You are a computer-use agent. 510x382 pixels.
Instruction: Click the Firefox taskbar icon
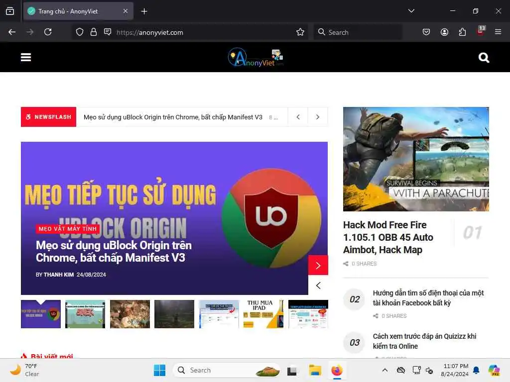(337, 370)
